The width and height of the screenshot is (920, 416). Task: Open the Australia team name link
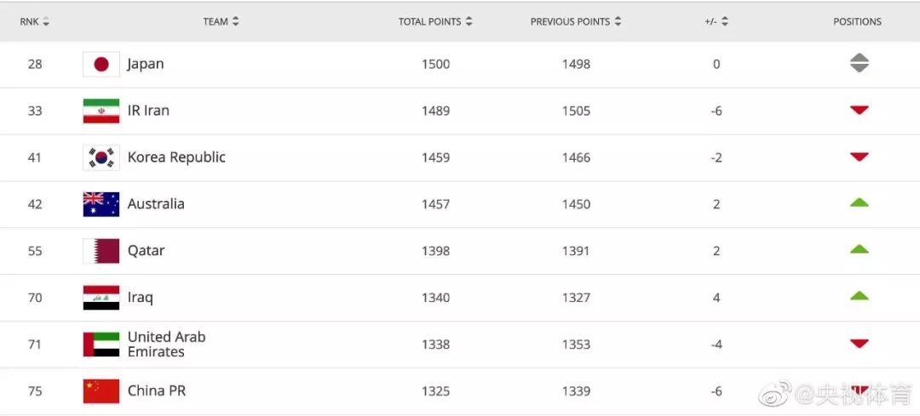click(156, 204)
